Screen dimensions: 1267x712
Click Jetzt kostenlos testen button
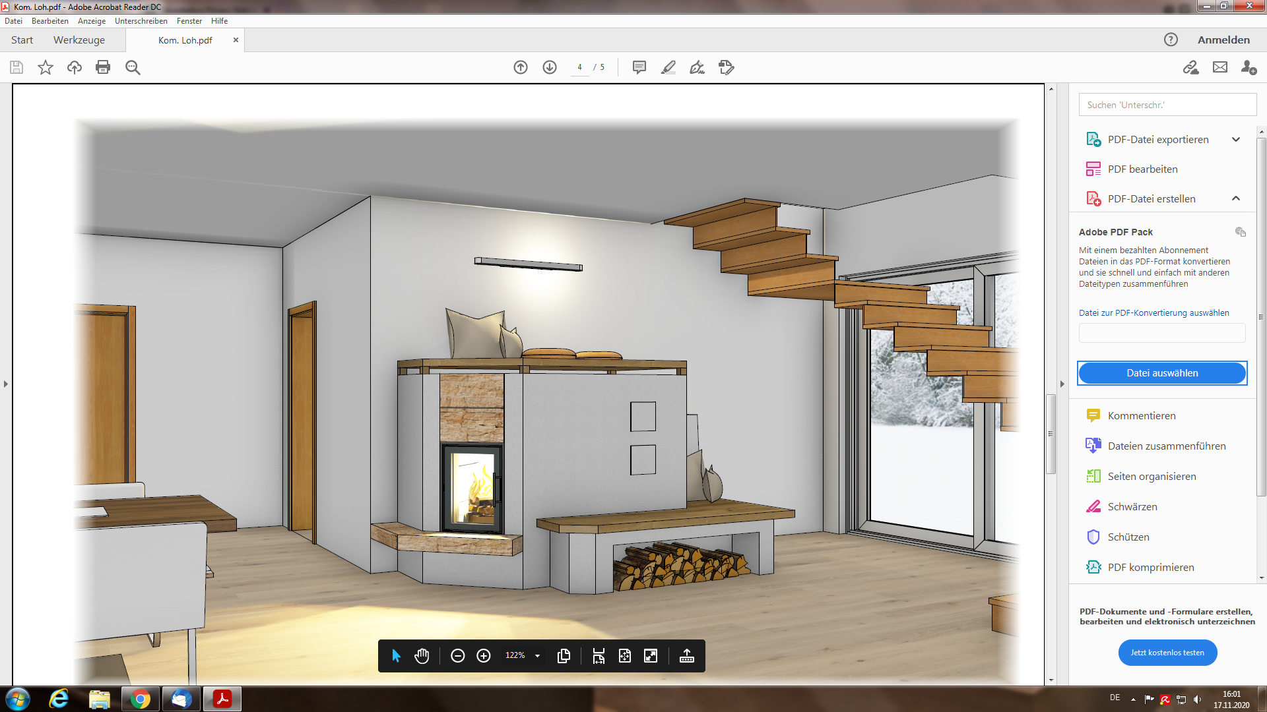(1167, 653)
